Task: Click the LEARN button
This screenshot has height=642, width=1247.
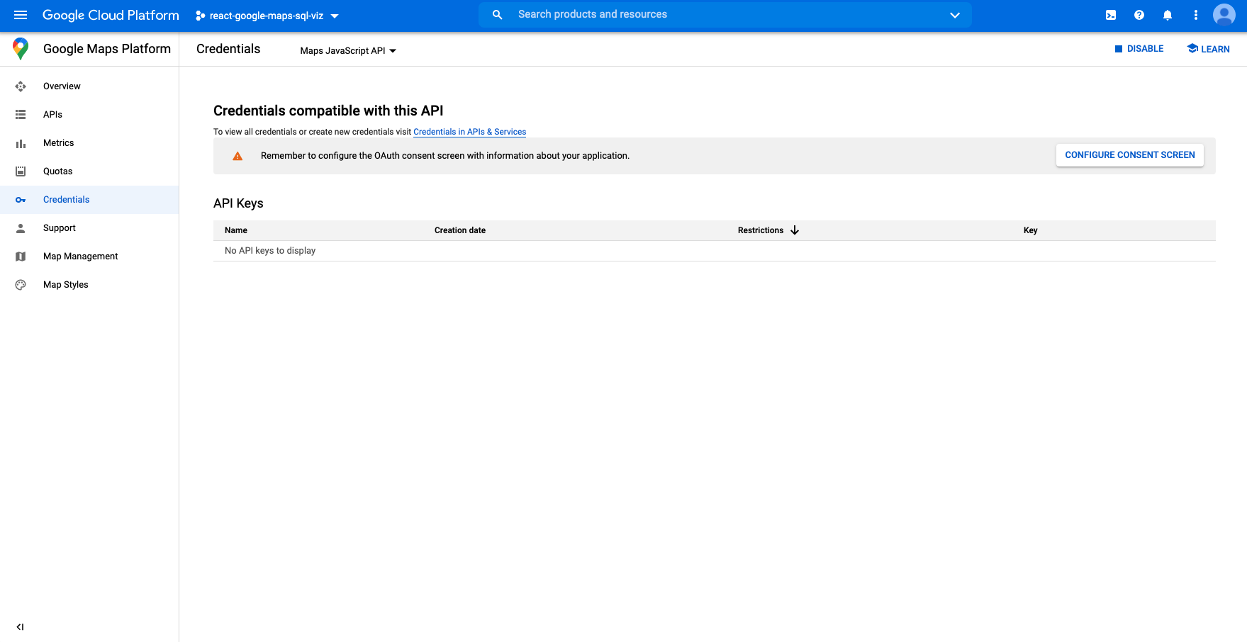Action: (x=1209, y=49)
